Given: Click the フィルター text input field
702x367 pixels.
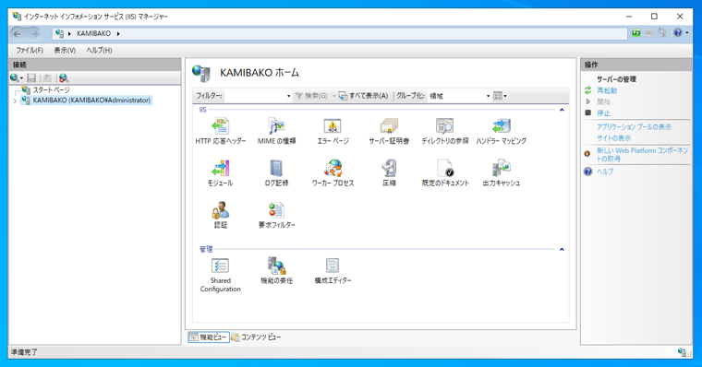Looking at the screenshot, I should pos(255,96).
